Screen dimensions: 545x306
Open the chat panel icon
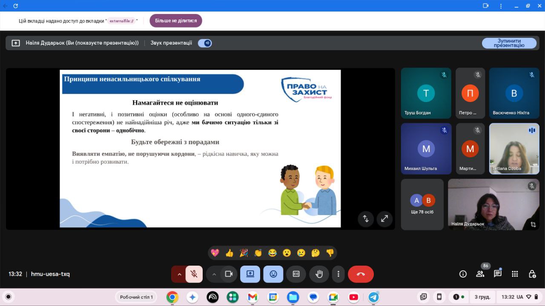click(x=497, y=274)
